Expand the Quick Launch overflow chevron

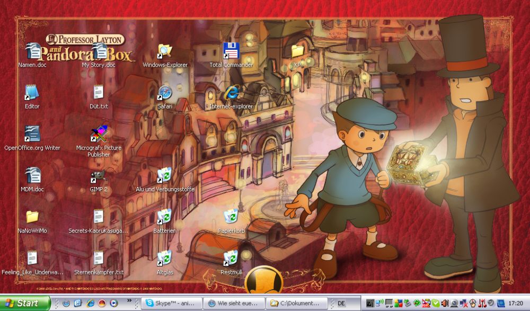pyautogui.click(x=129, y=300)
